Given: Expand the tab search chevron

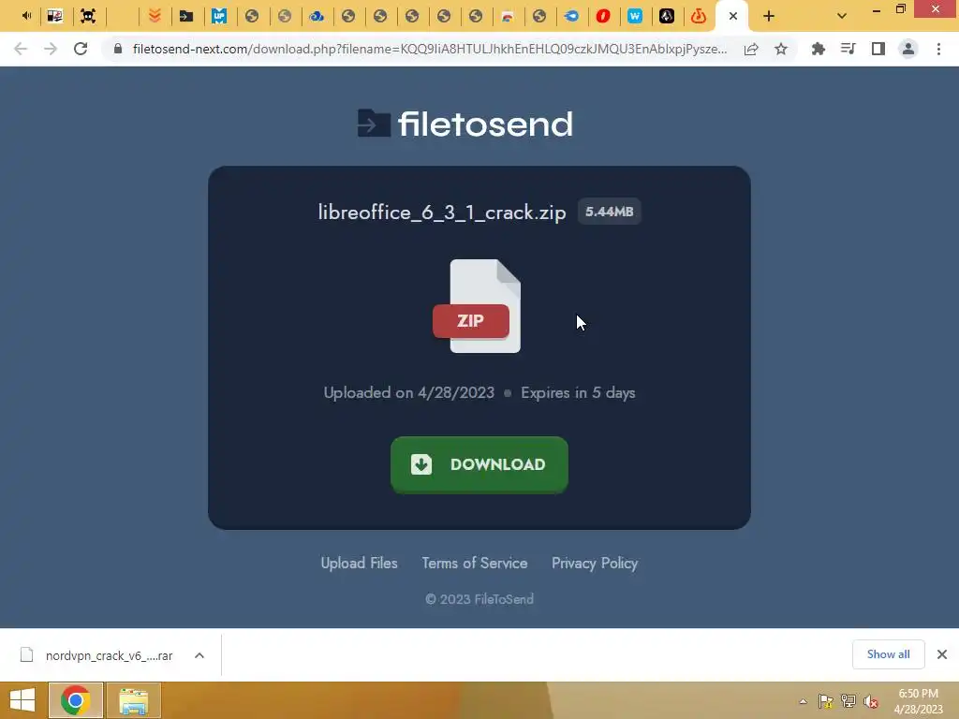Looking at the screenshot, I should (842, 17).
